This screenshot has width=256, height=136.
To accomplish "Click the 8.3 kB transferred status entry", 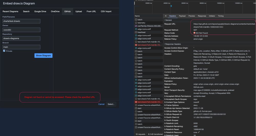I will 156,134.
